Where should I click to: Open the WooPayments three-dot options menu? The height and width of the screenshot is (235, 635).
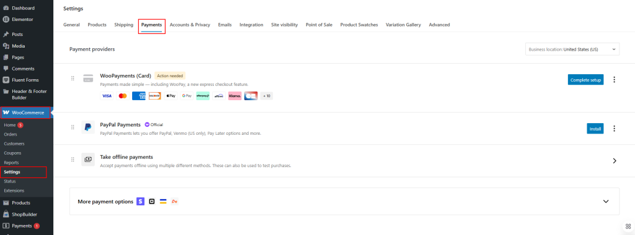(x=614, y=80)
